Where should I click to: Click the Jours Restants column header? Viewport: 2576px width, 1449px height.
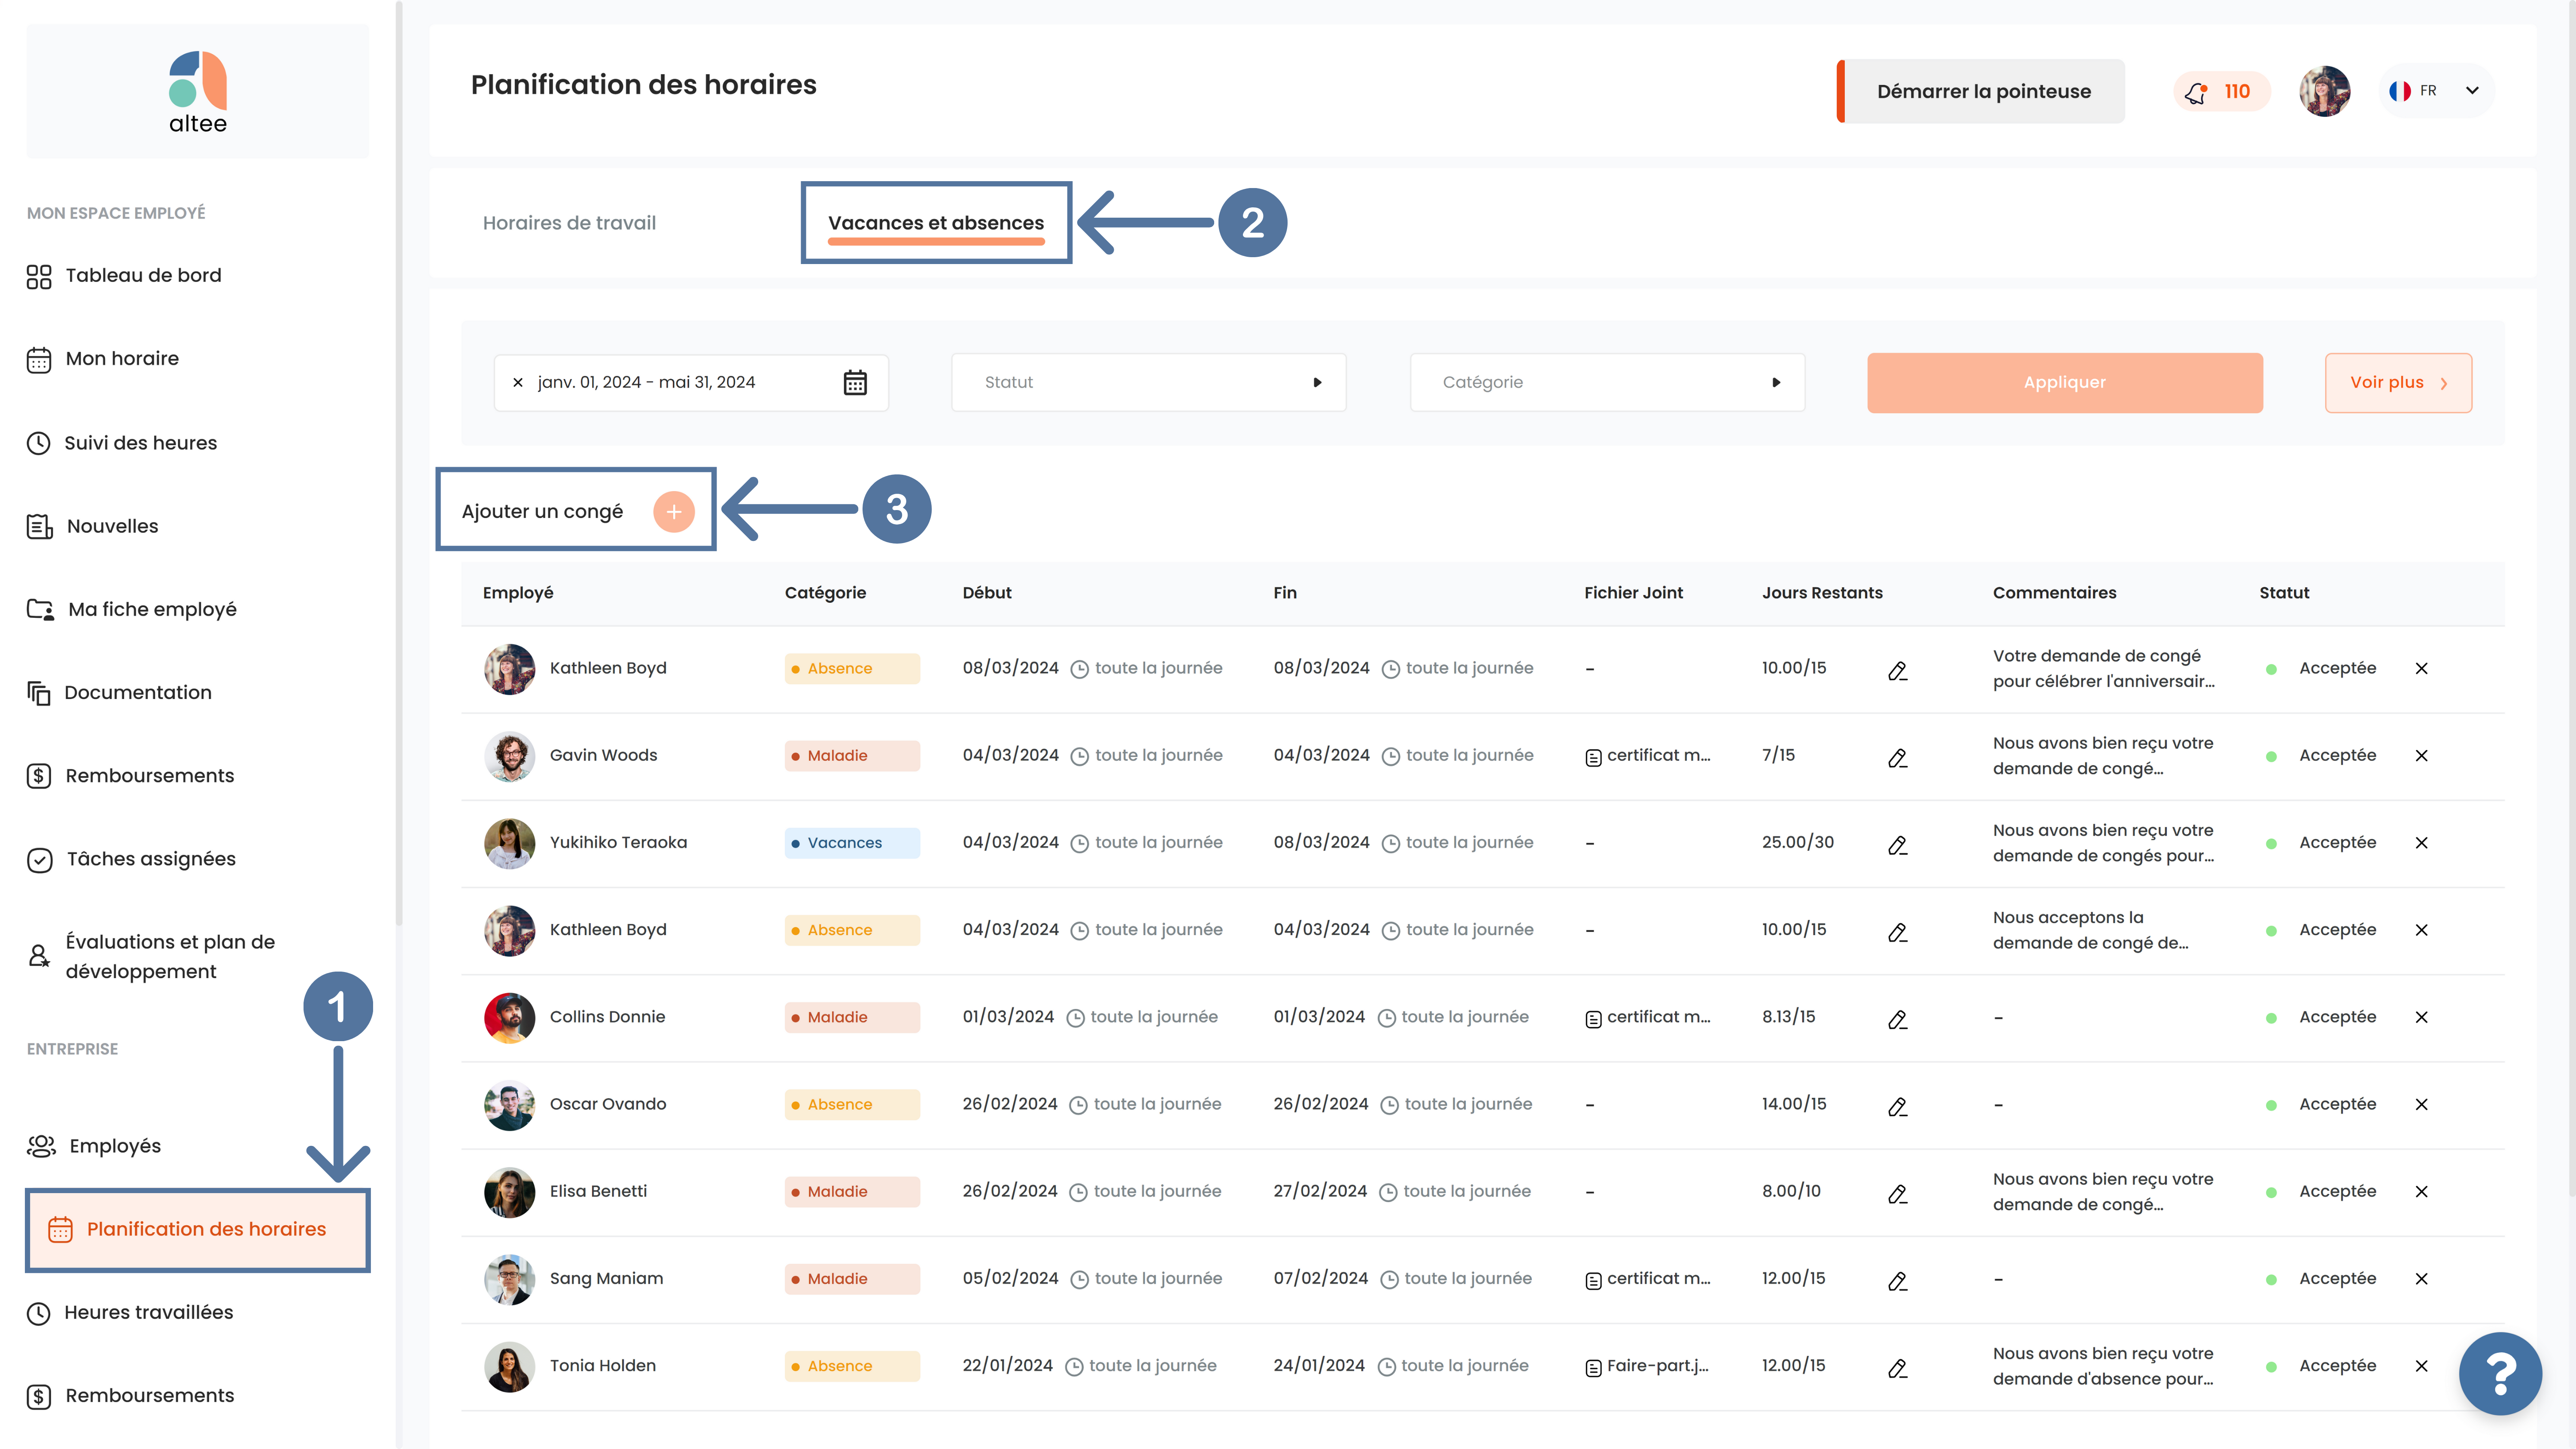[x=1822, y=593]
